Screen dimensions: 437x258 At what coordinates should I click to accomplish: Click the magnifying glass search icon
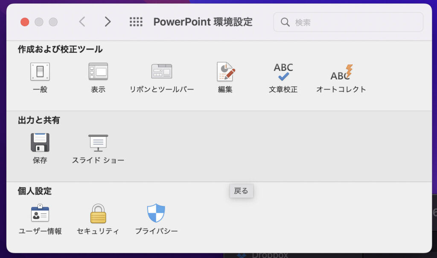pyautogui.click(x=285, y=22)
